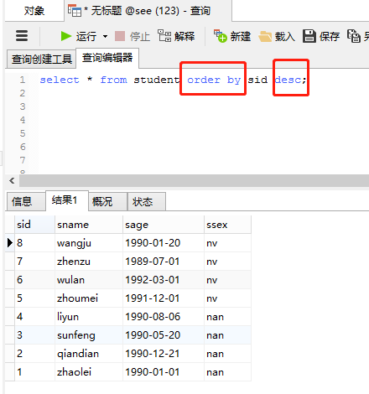The image size is (369, 394).
Task: Click the Save floppy disk icon
Action: pos(309,36)
